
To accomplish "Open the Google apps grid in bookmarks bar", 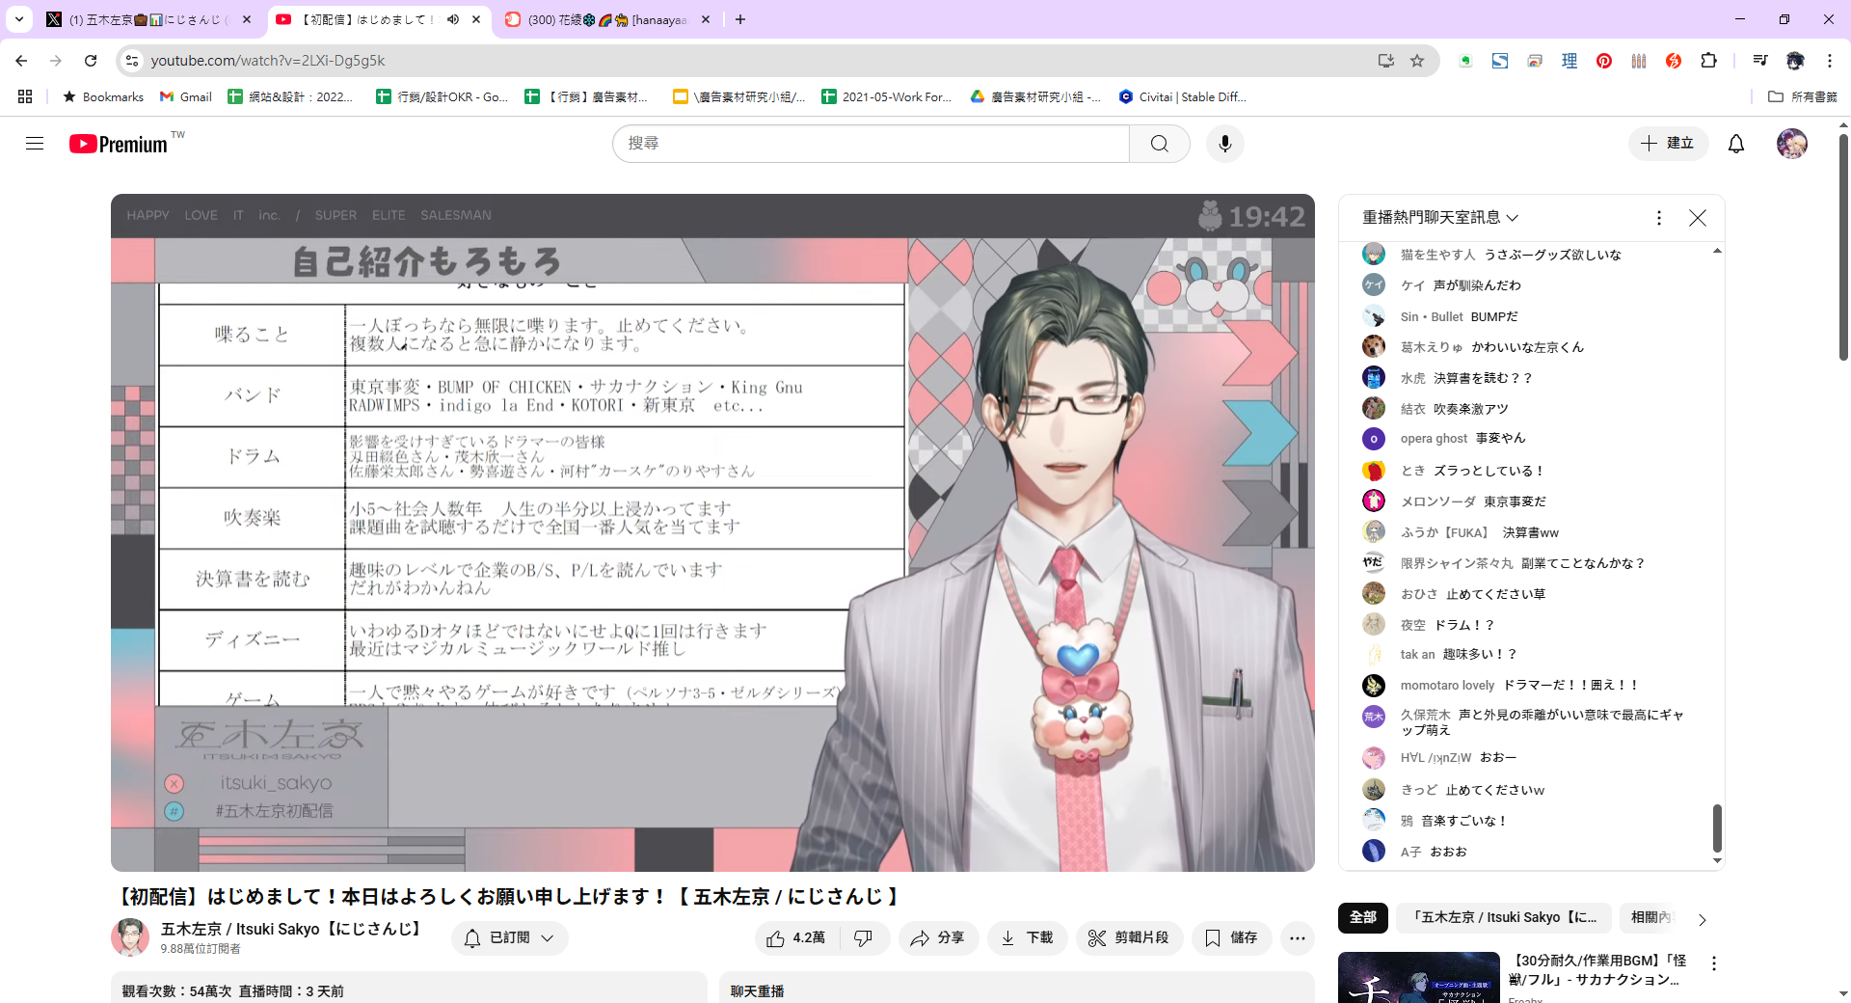I will (x=25, y=96).
